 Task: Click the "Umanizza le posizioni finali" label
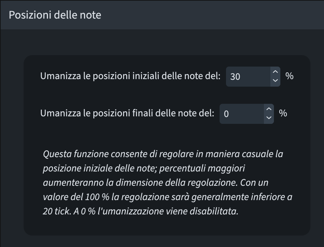pos(127,113)
